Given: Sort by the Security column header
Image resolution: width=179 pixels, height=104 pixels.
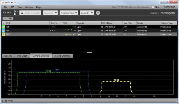Looking at the screenshot, I should (88, 23).
